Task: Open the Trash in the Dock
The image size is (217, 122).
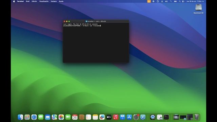Action: 197,117
